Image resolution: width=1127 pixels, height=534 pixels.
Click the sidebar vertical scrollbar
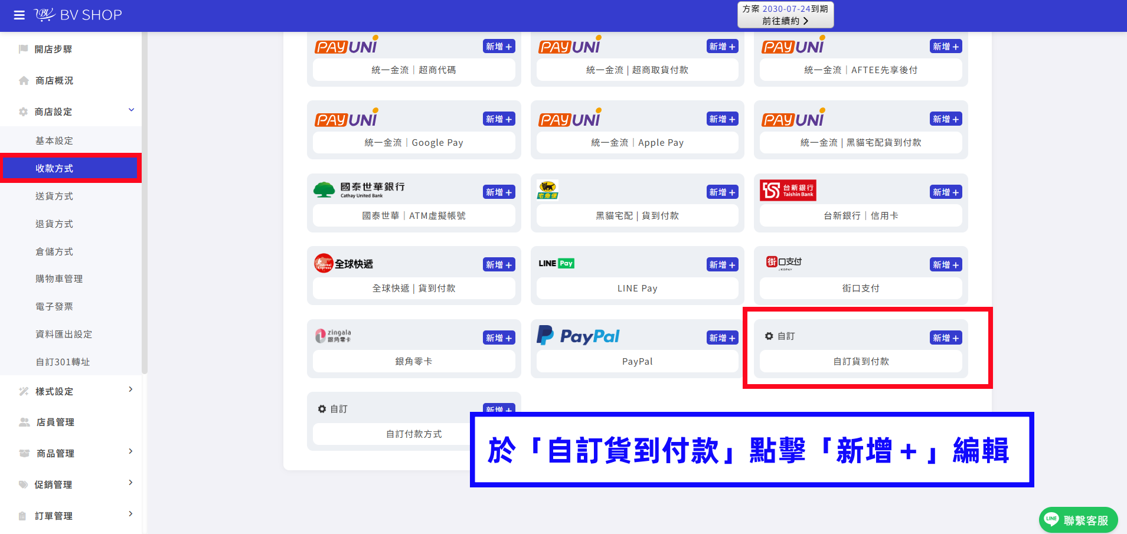click(144, 204)
